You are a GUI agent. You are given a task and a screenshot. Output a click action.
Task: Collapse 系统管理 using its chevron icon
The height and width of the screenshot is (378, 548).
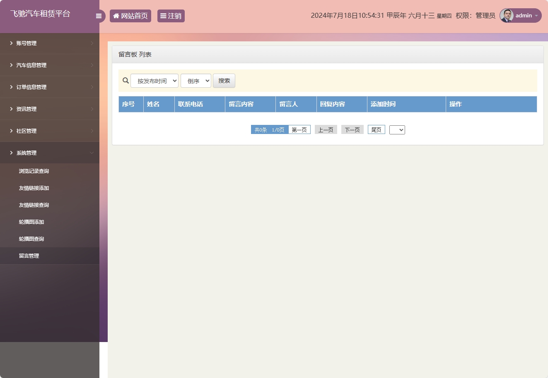(92, 153)
